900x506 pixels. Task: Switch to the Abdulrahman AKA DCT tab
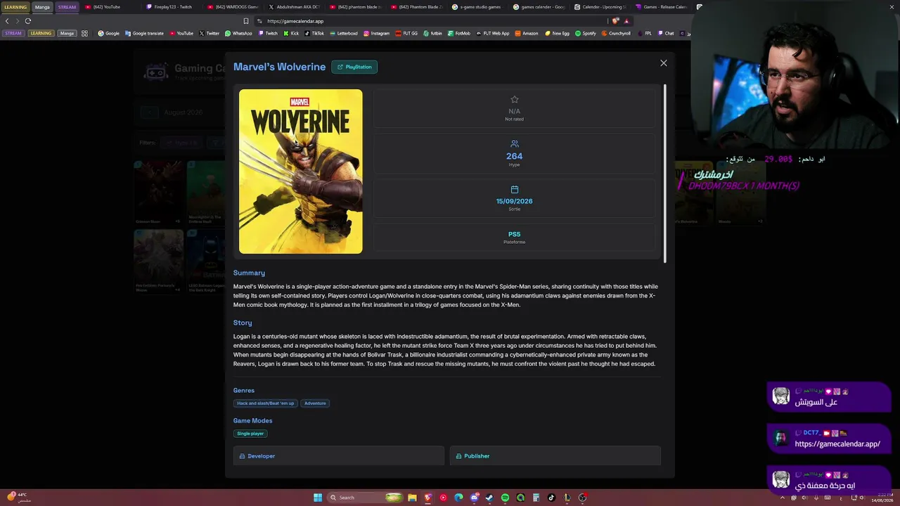click(x=295, y=7)
